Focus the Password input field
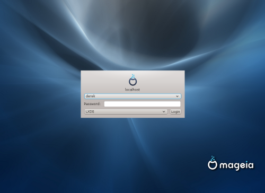Image resolution: width=265 pixels, height=193 pixels. 142,104
